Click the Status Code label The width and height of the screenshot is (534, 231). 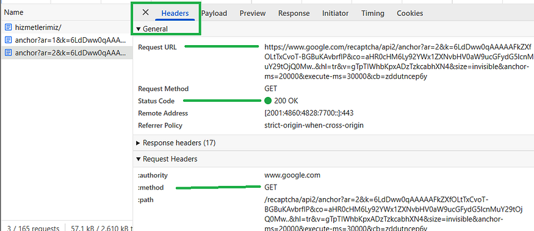[156, 101]
